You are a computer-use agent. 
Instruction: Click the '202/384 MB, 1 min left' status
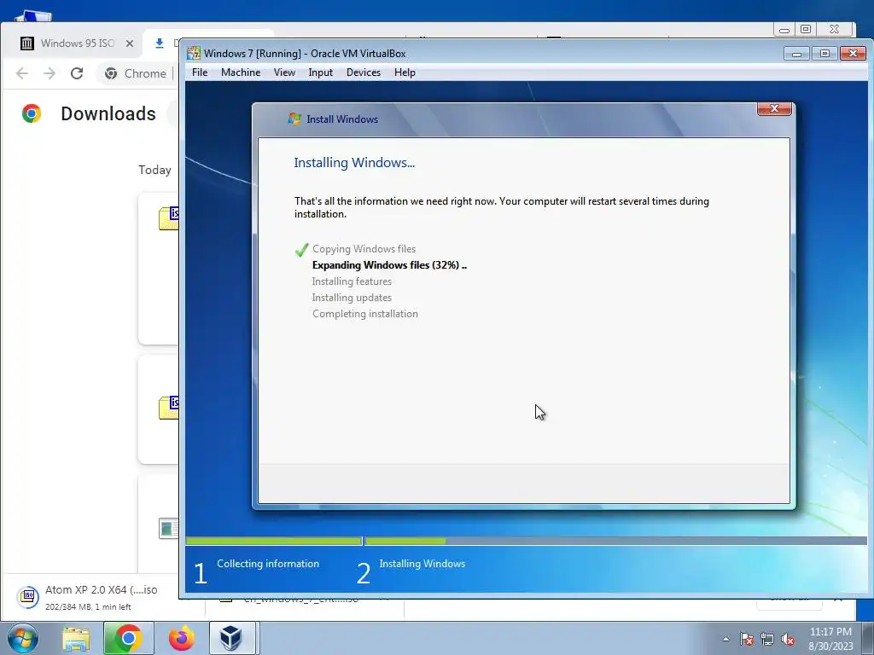coord(88,606)
